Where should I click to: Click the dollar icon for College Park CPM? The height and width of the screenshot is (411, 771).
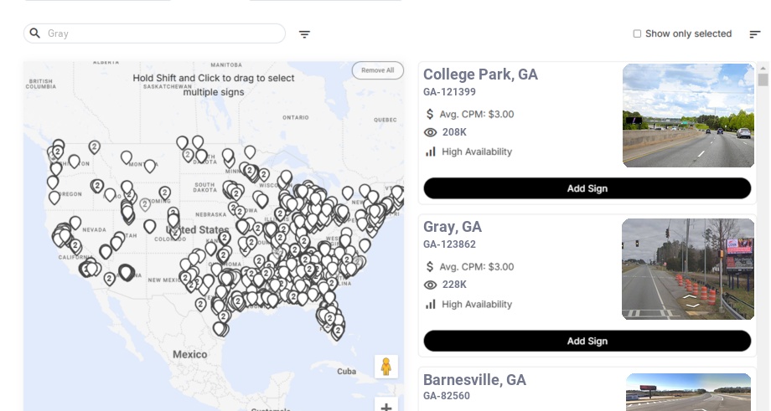point(430,114)
